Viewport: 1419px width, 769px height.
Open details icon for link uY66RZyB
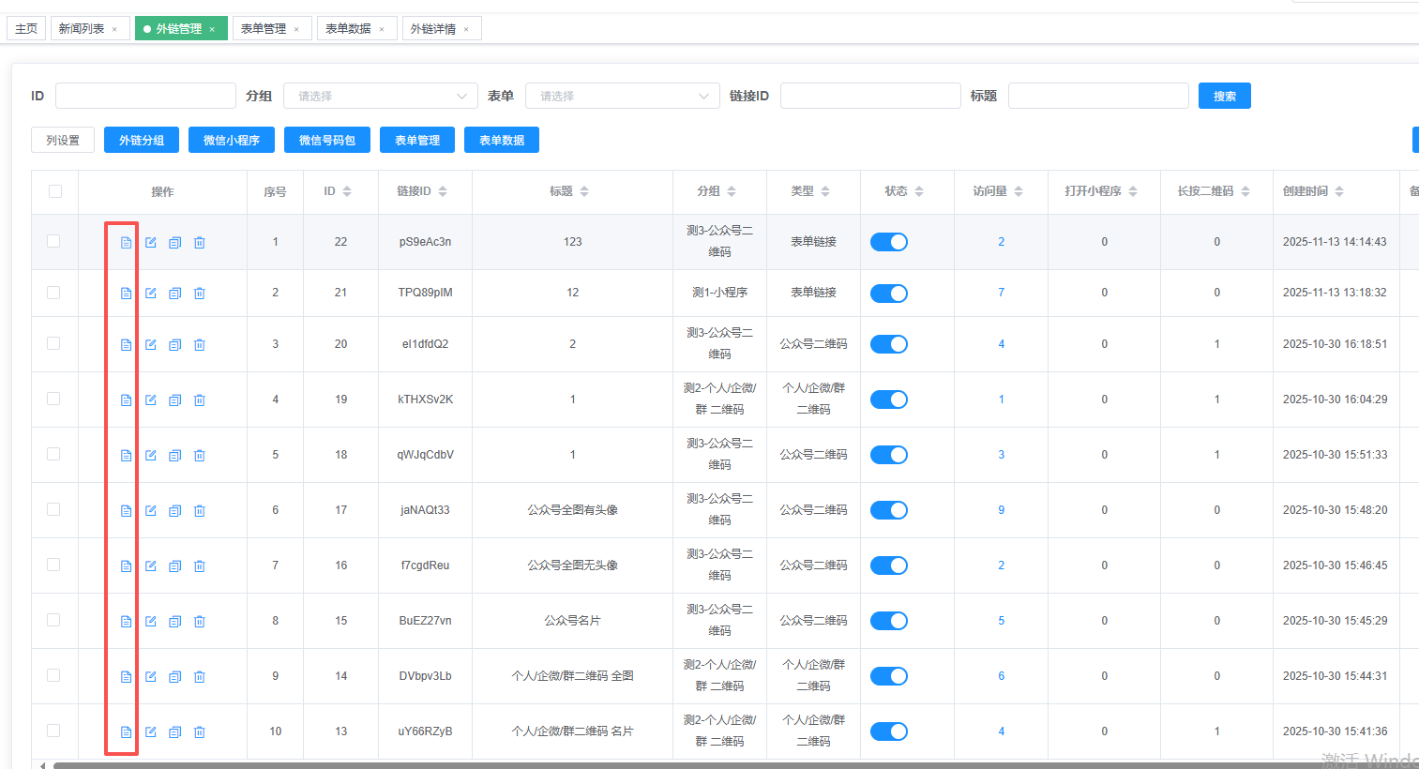(x=126, y=732)
